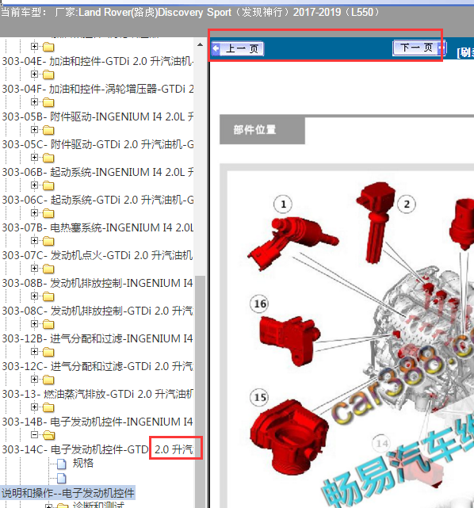Select 303-08B- 发动机排放控制-INGENIUM row
This screenshot has width=474, height=508.
click(x=97, y=283)
